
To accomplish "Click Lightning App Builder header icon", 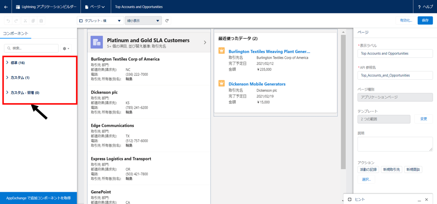I will click(18, 7).
